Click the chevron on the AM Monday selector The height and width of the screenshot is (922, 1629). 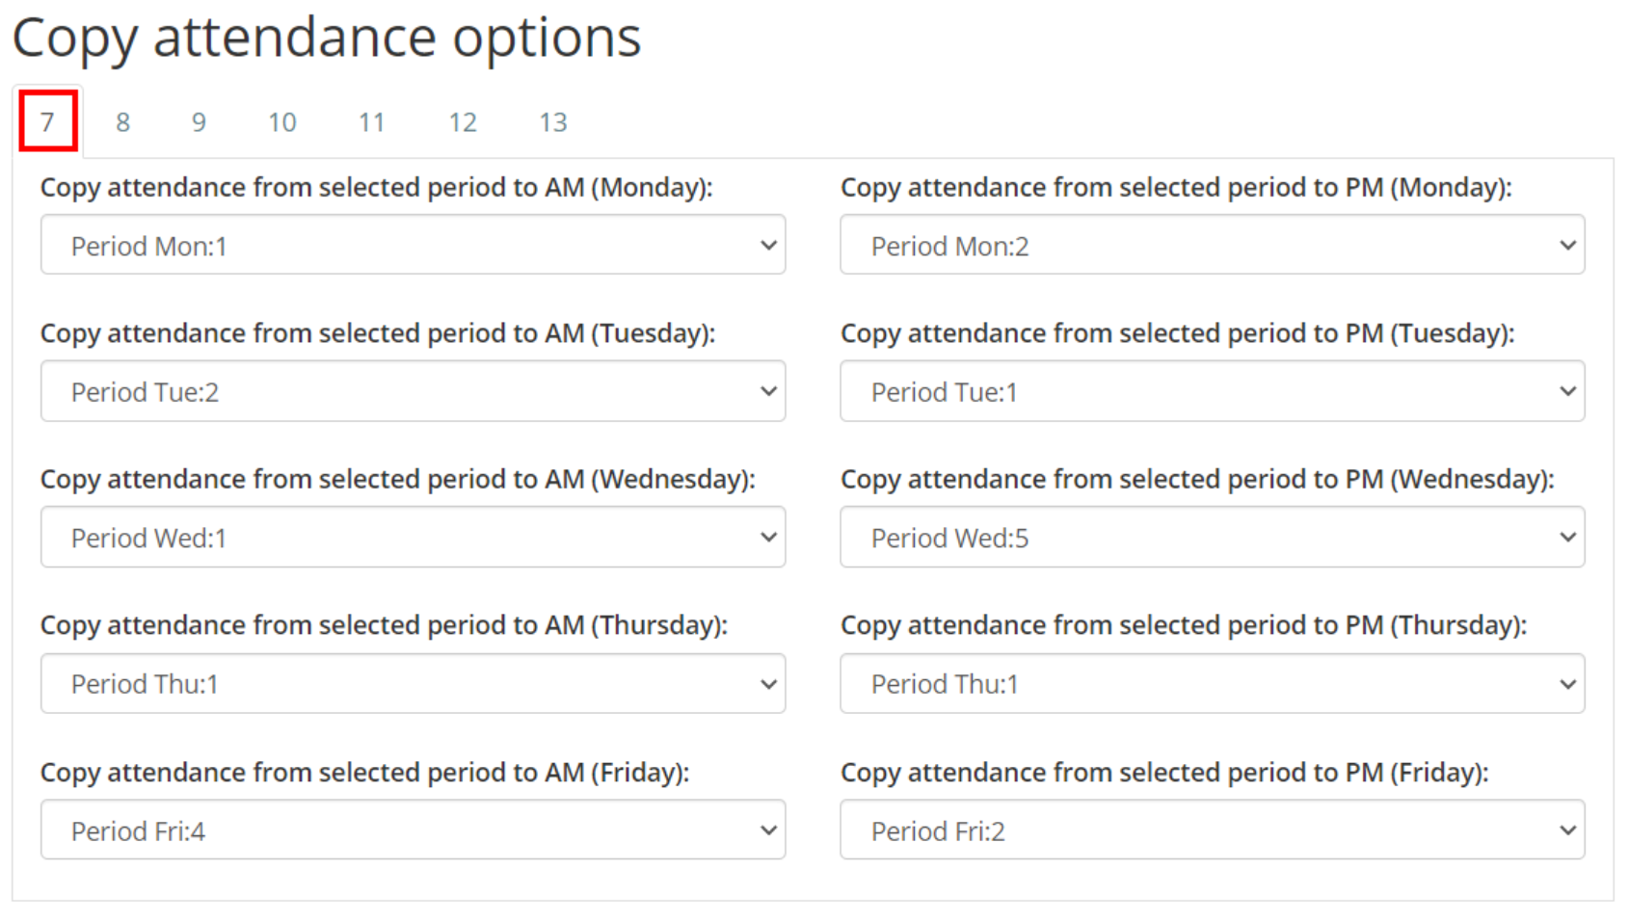[x=767, y=245]
